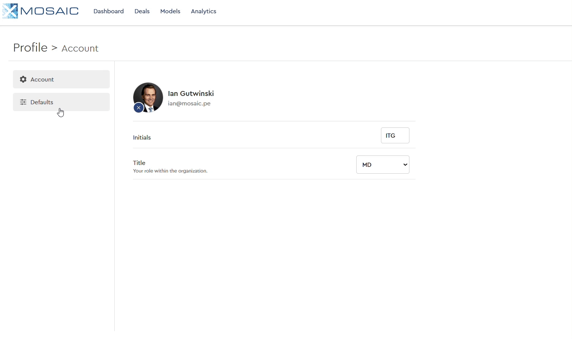Click the sliders icon beside Defaults

[23, 102]
